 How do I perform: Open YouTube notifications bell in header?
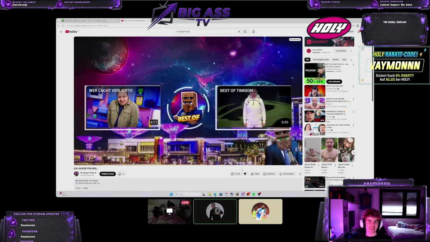(x=359, y=32)
